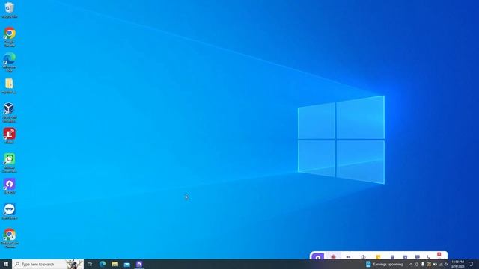This screenshot has height=269, width=479.
Task: Open the battery status tray icon
Action: pyautogui.click(x=435, y=264)
